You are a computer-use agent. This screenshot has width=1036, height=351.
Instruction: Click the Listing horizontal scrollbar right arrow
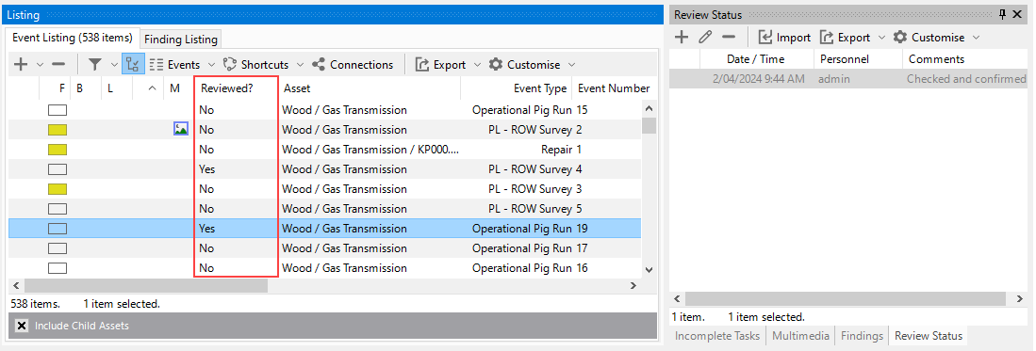point(633,286)
